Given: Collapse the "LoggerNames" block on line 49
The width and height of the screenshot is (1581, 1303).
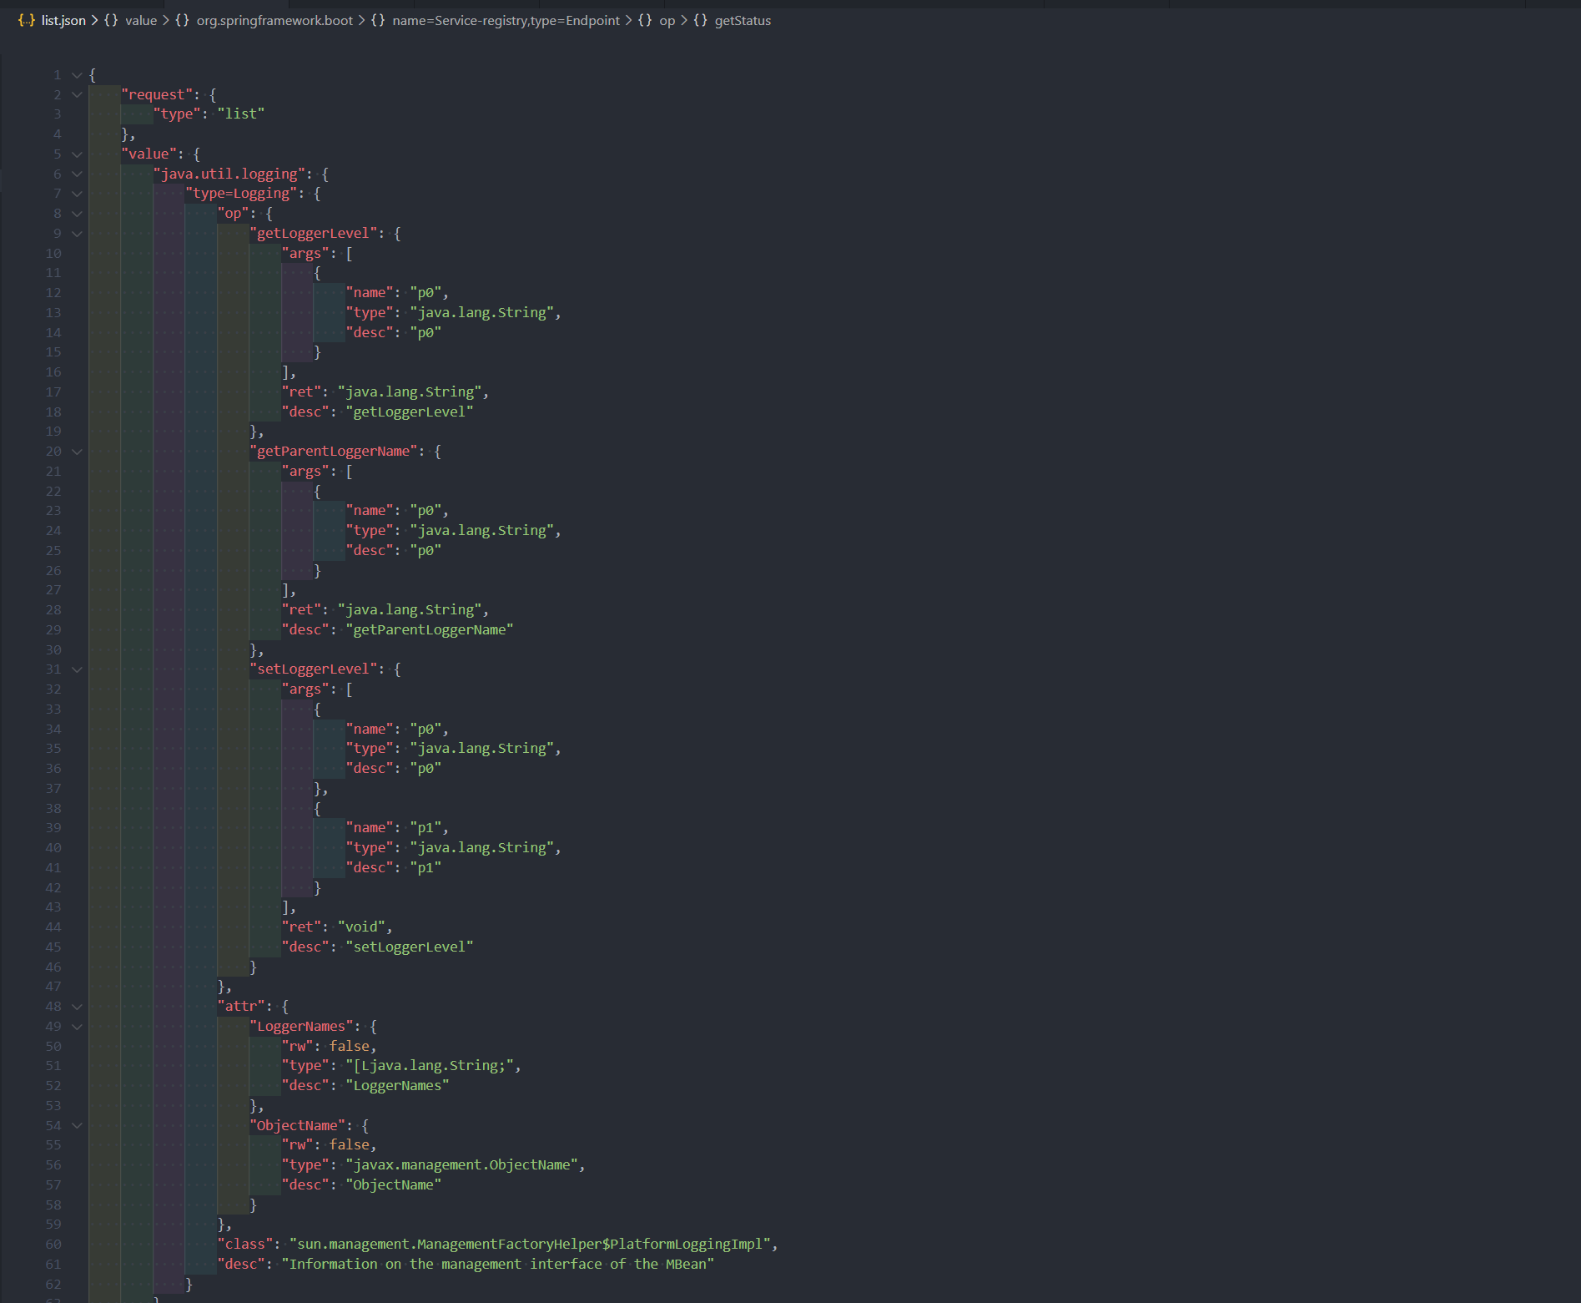Looking at the screenshot, I should click(77, 1027).
